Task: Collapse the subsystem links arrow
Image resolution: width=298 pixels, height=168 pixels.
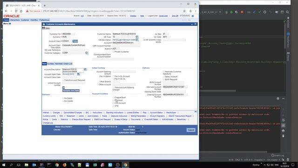Action: (196, 112)
